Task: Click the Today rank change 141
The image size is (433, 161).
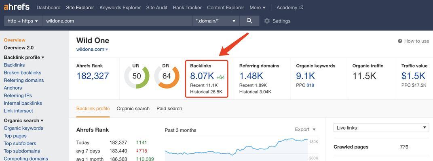Action: [142, 142]
